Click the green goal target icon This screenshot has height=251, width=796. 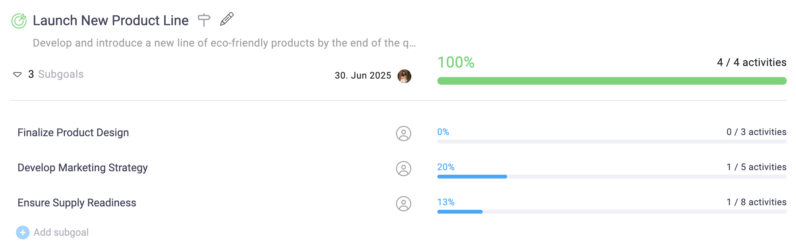pos(19,21)
